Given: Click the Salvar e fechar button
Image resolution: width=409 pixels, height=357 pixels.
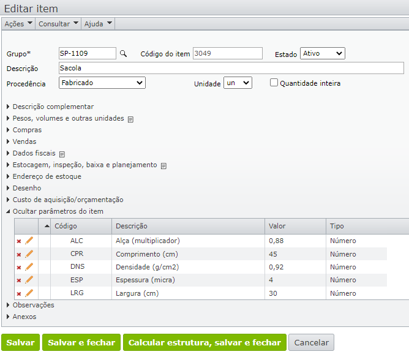Looking at the screenshot, I should pyautogui.click(x=81, y=342).
